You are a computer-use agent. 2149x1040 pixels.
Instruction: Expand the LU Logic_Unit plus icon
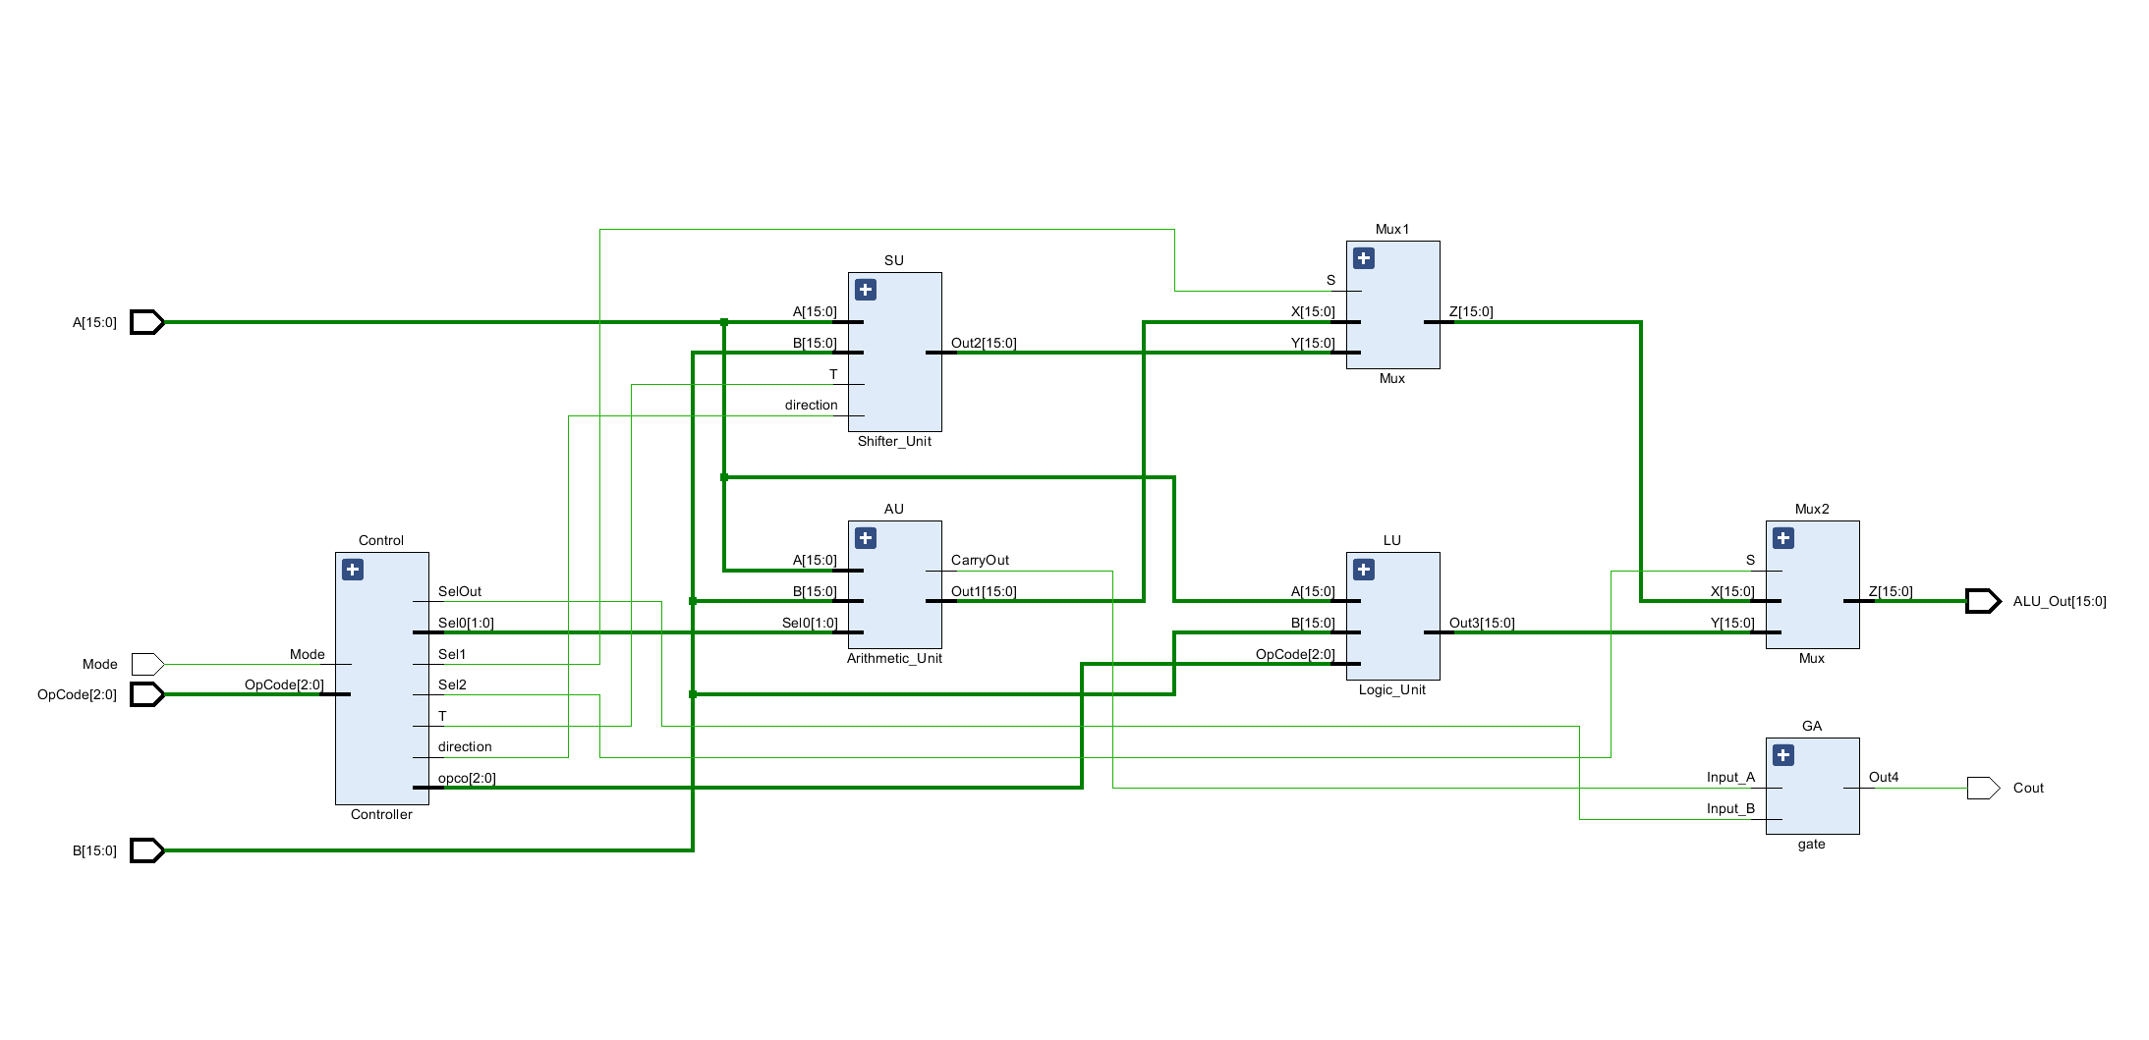1364,570
